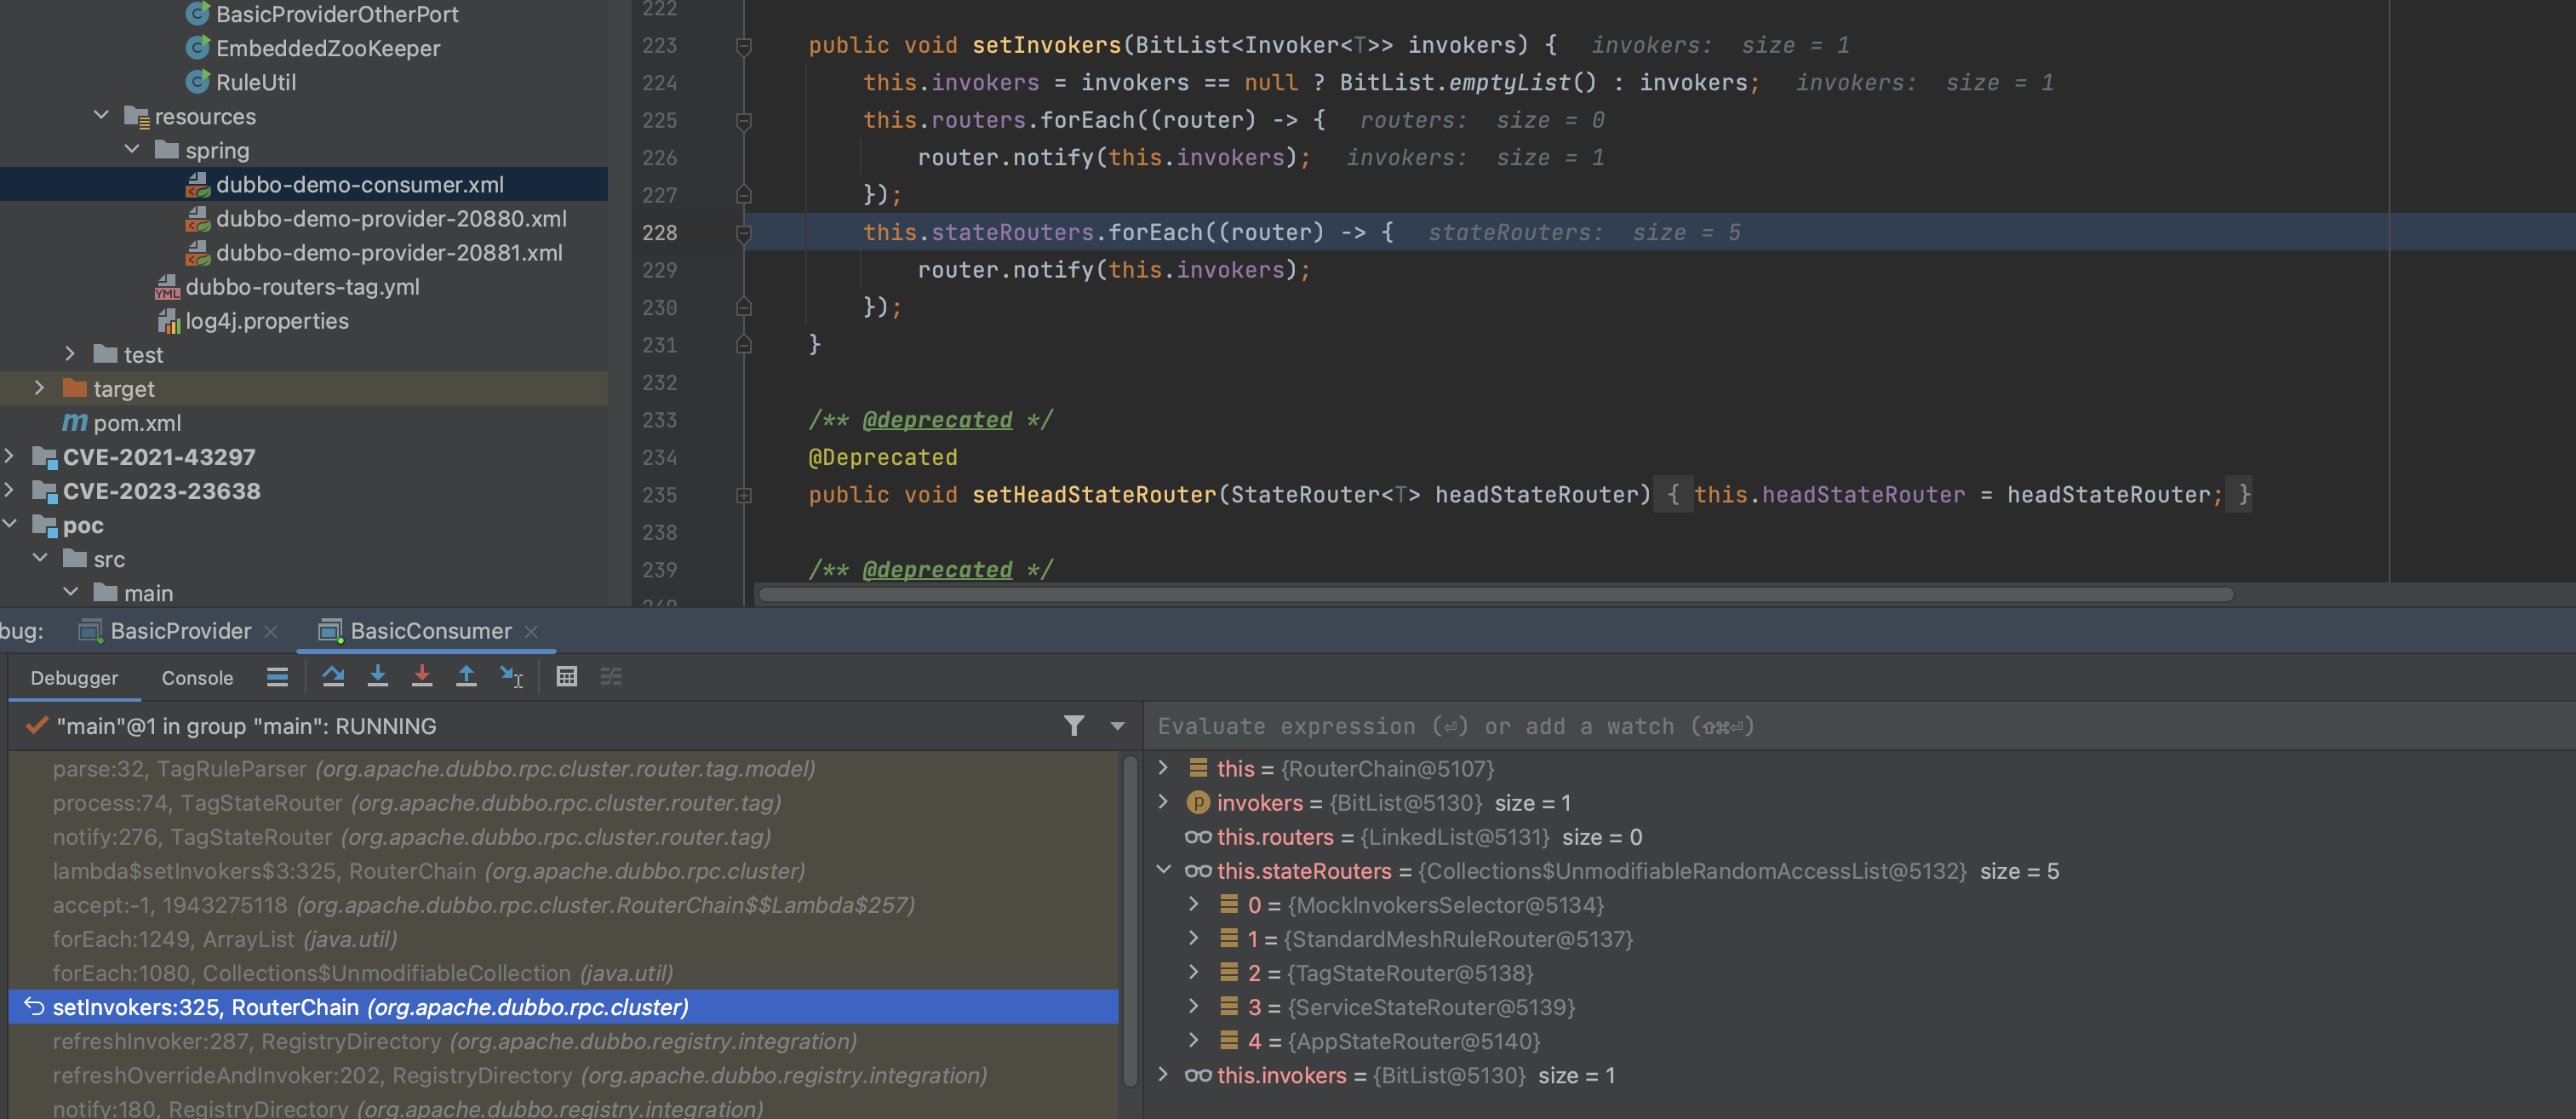Click the Run to Cursor icon
The width and height of the screenshot is (2576, 1119).
pos(511,677)
